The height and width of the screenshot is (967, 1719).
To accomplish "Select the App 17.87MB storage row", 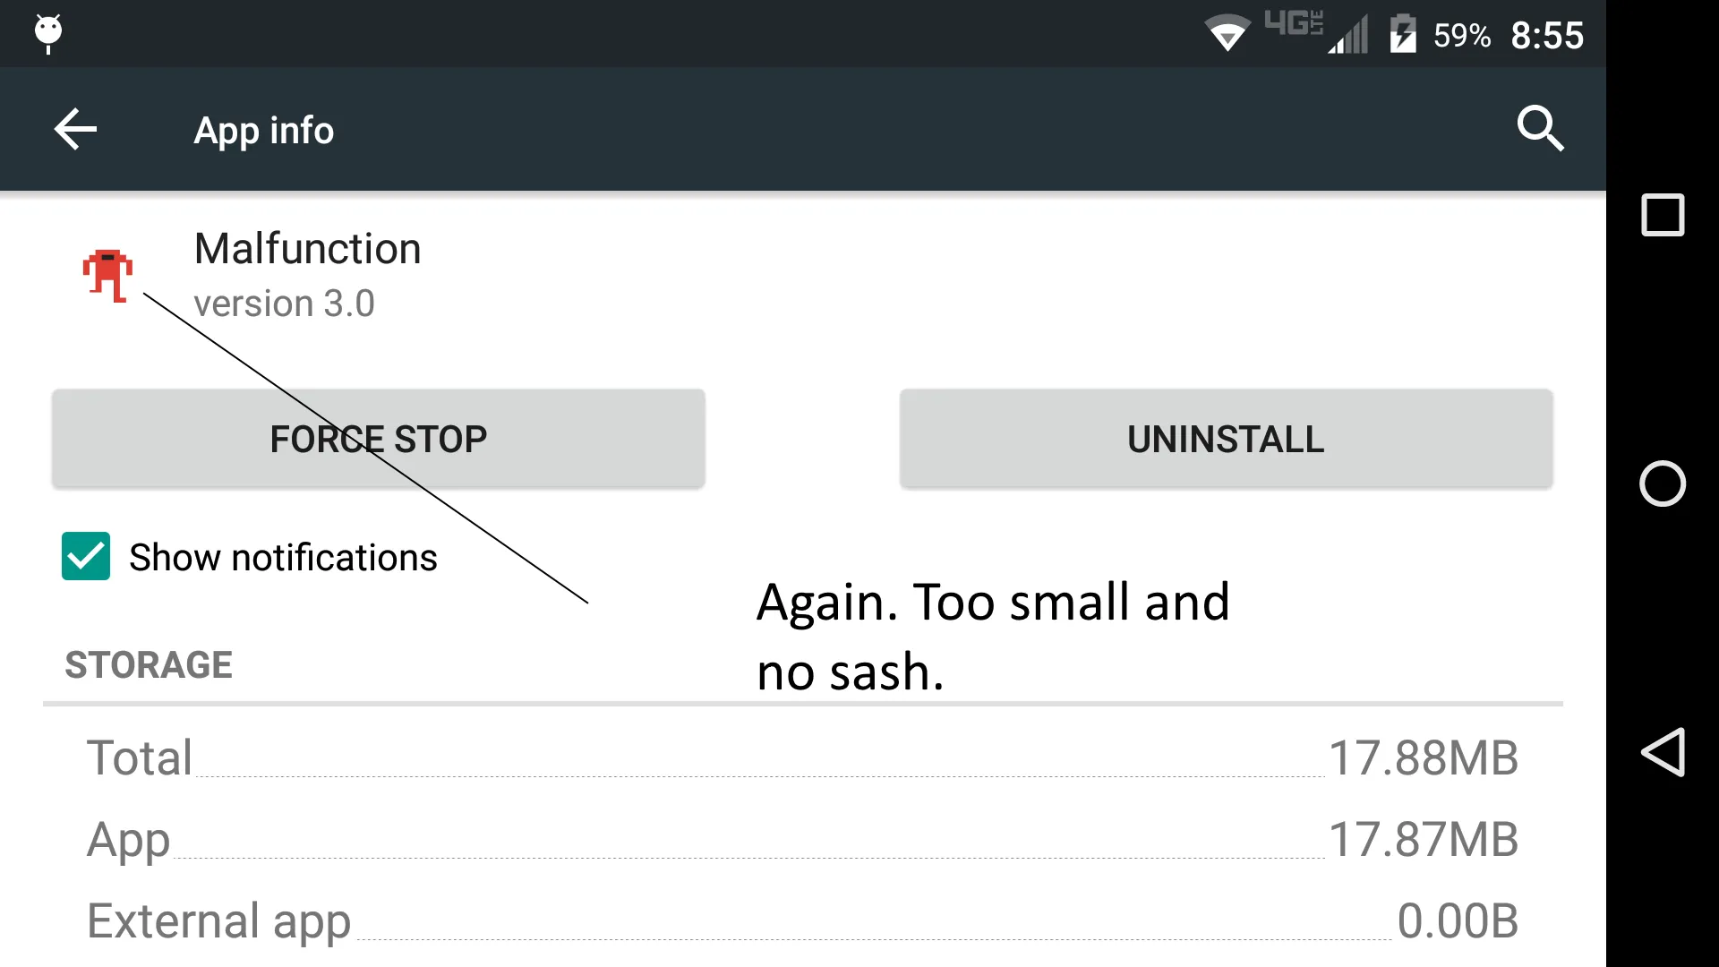I will (802, 839).
